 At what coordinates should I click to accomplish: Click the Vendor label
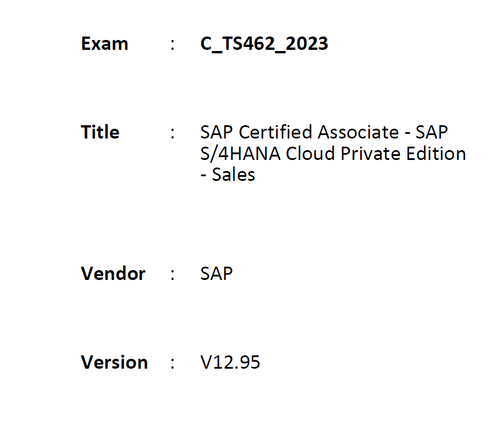(113, 274)
